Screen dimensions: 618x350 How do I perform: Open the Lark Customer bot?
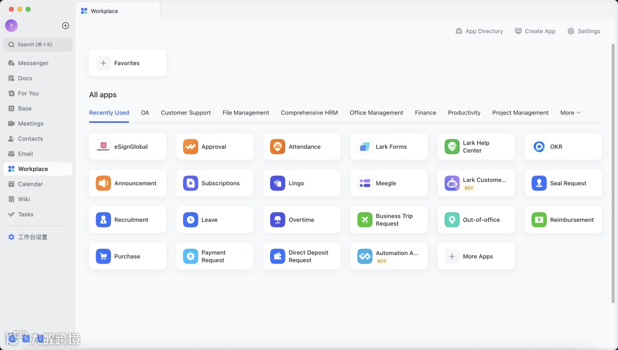476,183
